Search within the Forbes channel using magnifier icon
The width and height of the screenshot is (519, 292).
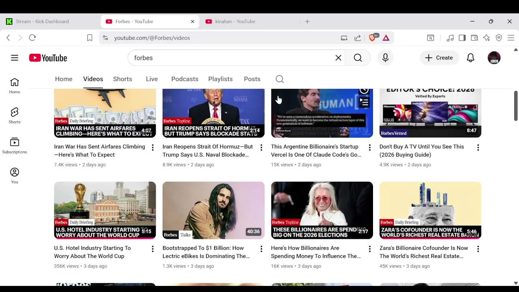pyautogui.click(x=280, y=79)
